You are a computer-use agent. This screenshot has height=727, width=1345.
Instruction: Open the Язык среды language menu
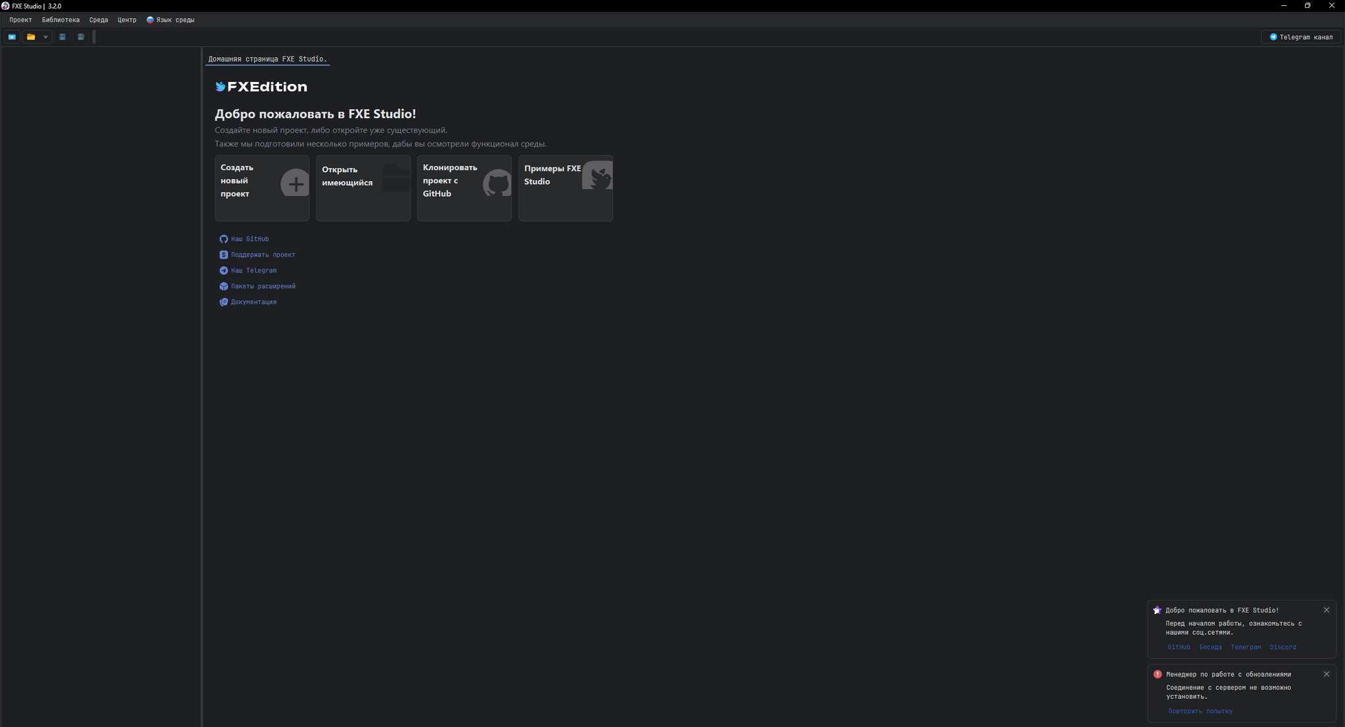[x=170, y=20]
